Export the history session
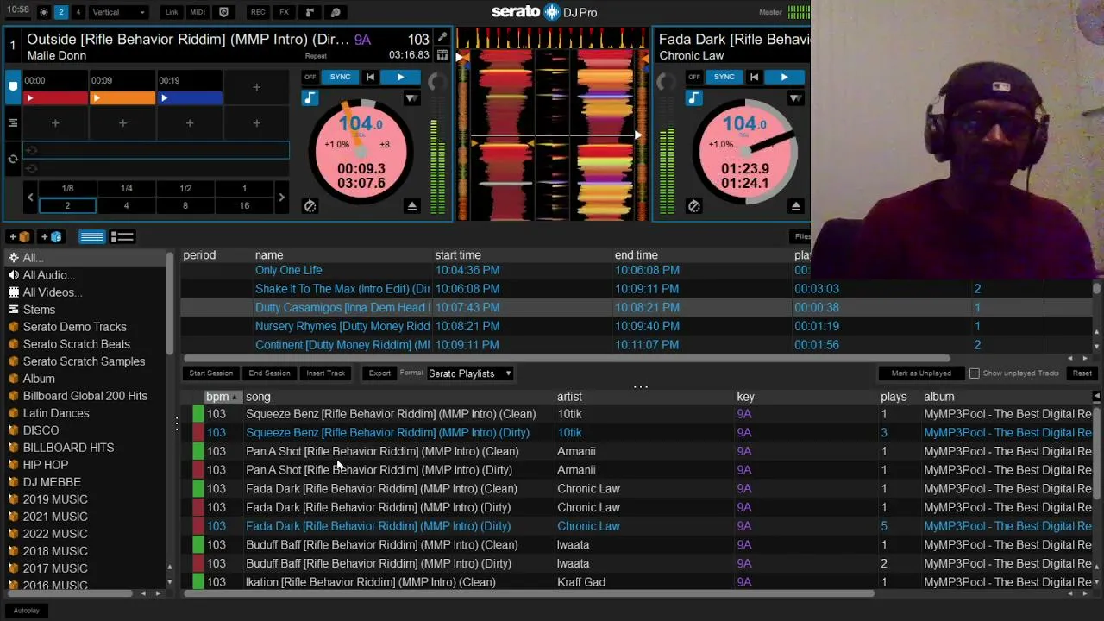Viewport: 1104px width, 621px height. click(379, 373)
